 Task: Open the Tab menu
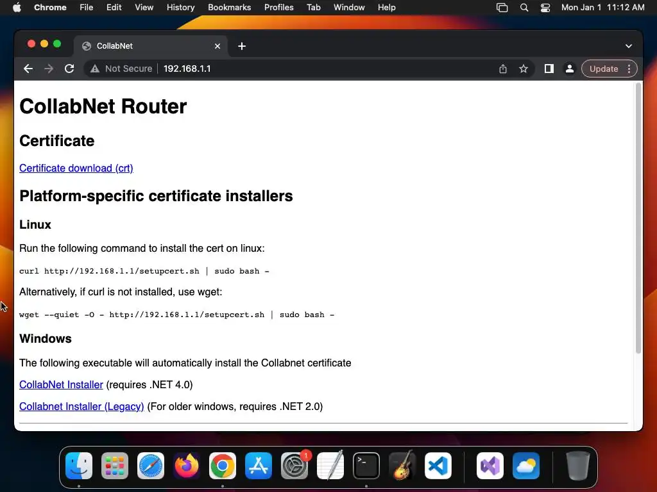click(x=313, y=8)
